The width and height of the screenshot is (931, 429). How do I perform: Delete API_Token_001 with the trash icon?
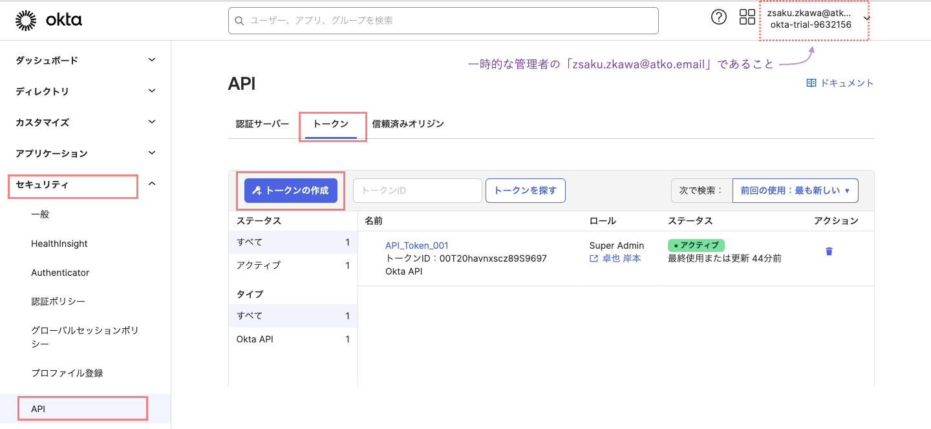[829, 251]
